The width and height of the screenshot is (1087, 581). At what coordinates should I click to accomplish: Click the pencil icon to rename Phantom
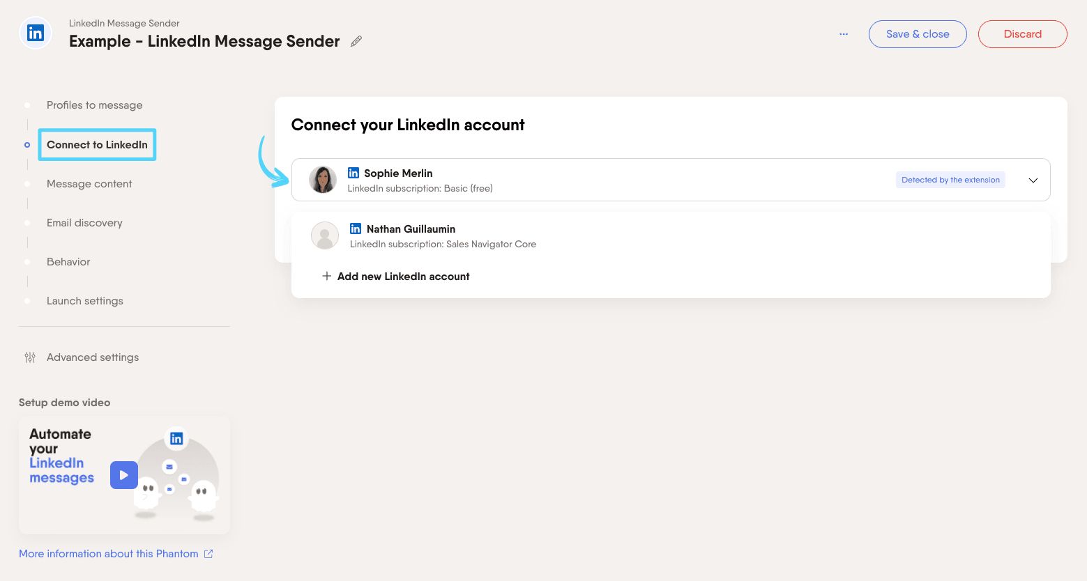pyautogui.click(x=356, y=41)
